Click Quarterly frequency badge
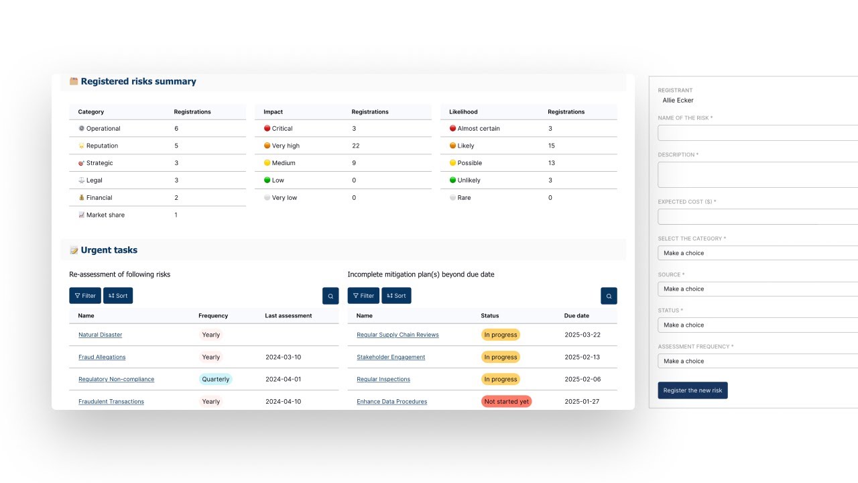The height and width of the screenshot is (483, 858). pyautogui.click(x=216, y=379)
